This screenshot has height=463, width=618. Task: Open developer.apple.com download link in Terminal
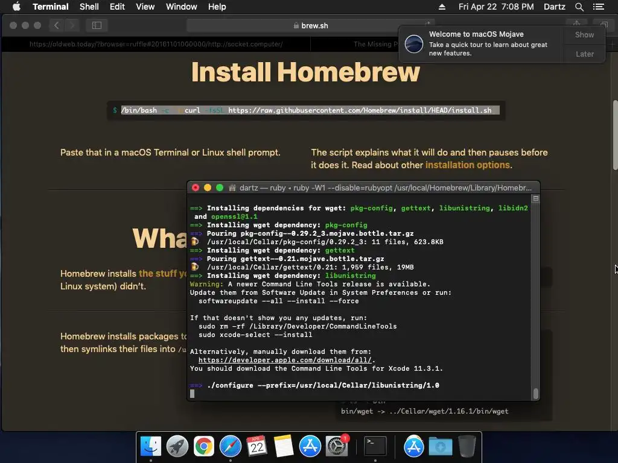pos(285,360)
